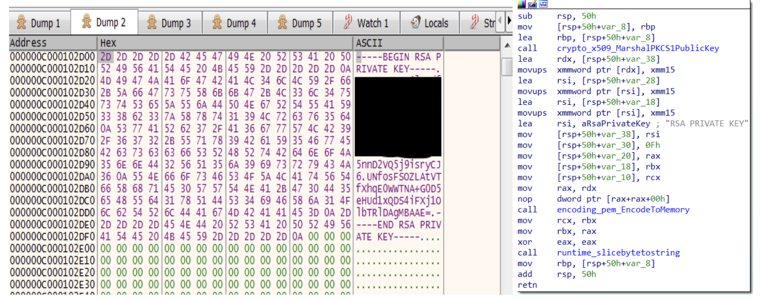
Task: Select address 000000C000102D20 row
Action: point(53,80)
